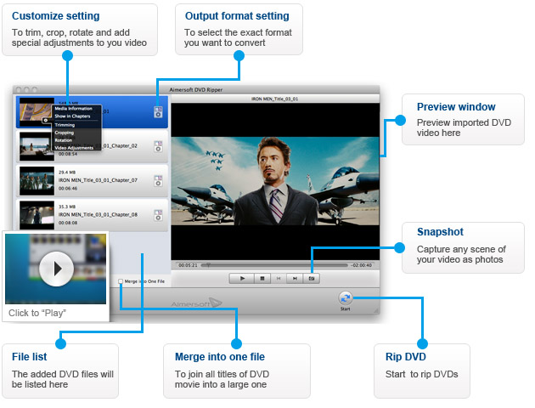Click elapsed time 00:05:21

coord(188,265)
